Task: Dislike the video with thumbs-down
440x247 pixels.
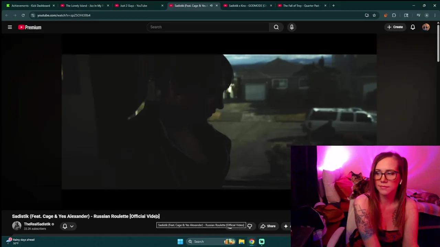Action: 250,226
